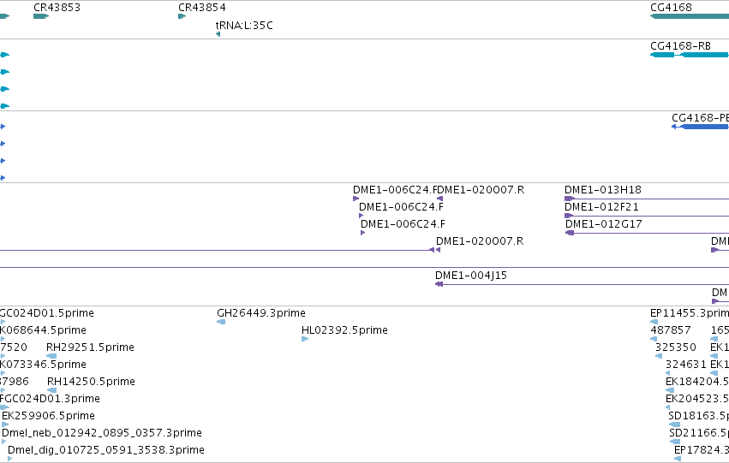Viewport: 729px width, 463px height.
Task: Click the EK184204.5 EST label
Action: 697,381
